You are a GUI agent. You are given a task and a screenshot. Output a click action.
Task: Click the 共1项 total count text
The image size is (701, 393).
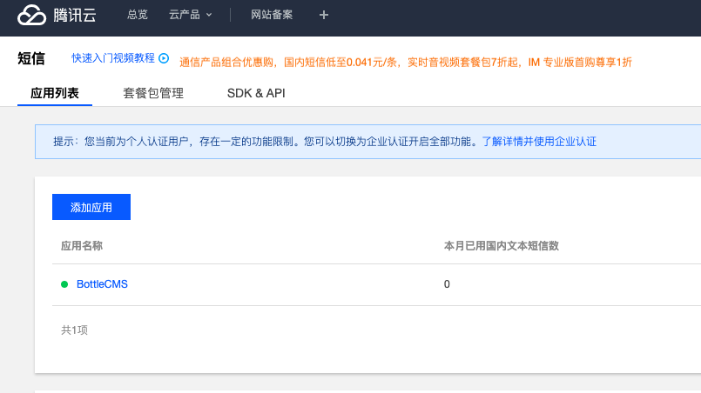[74, 330]
